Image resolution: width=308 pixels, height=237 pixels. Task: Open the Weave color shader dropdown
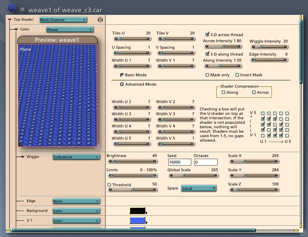(x=69, y=29)
